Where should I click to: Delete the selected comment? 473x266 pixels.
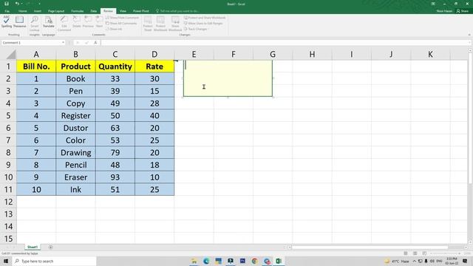pos(77,22)
